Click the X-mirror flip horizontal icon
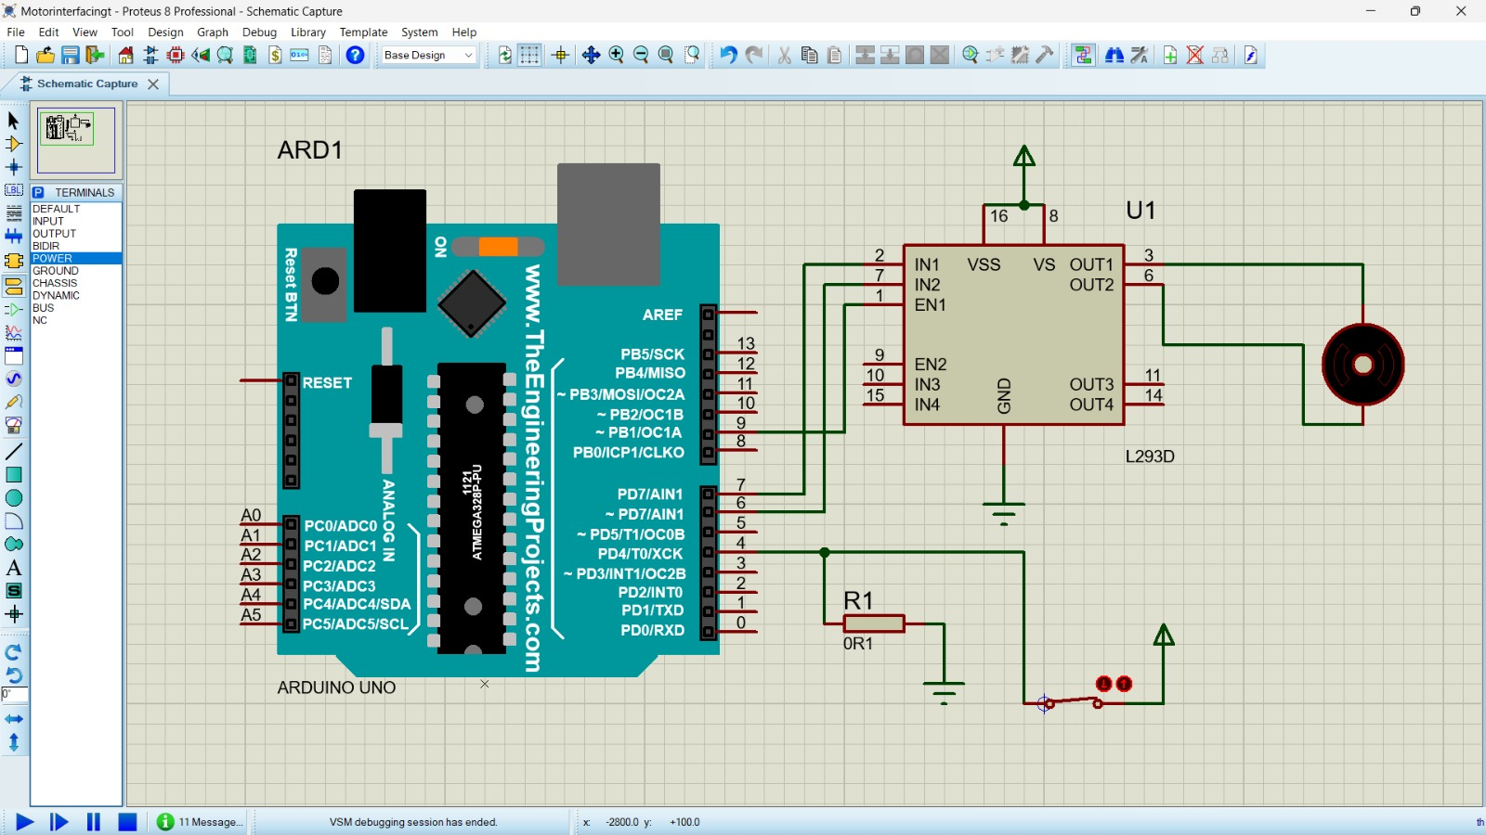Viewport: 1486px width, 835px height. 13,719
